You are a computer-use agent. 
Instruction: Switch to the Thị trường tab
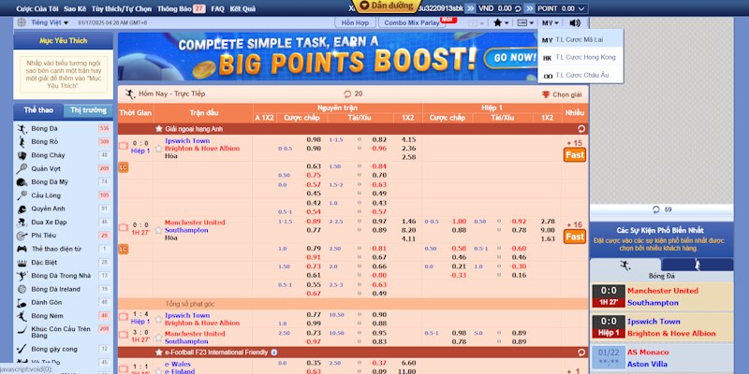point(87,109)
